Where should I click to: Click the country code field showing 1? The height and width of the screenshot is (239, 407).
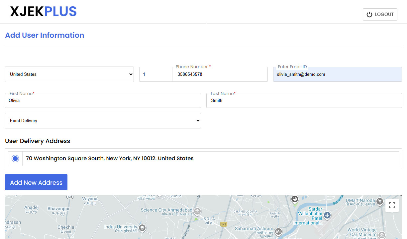[155, 74]
